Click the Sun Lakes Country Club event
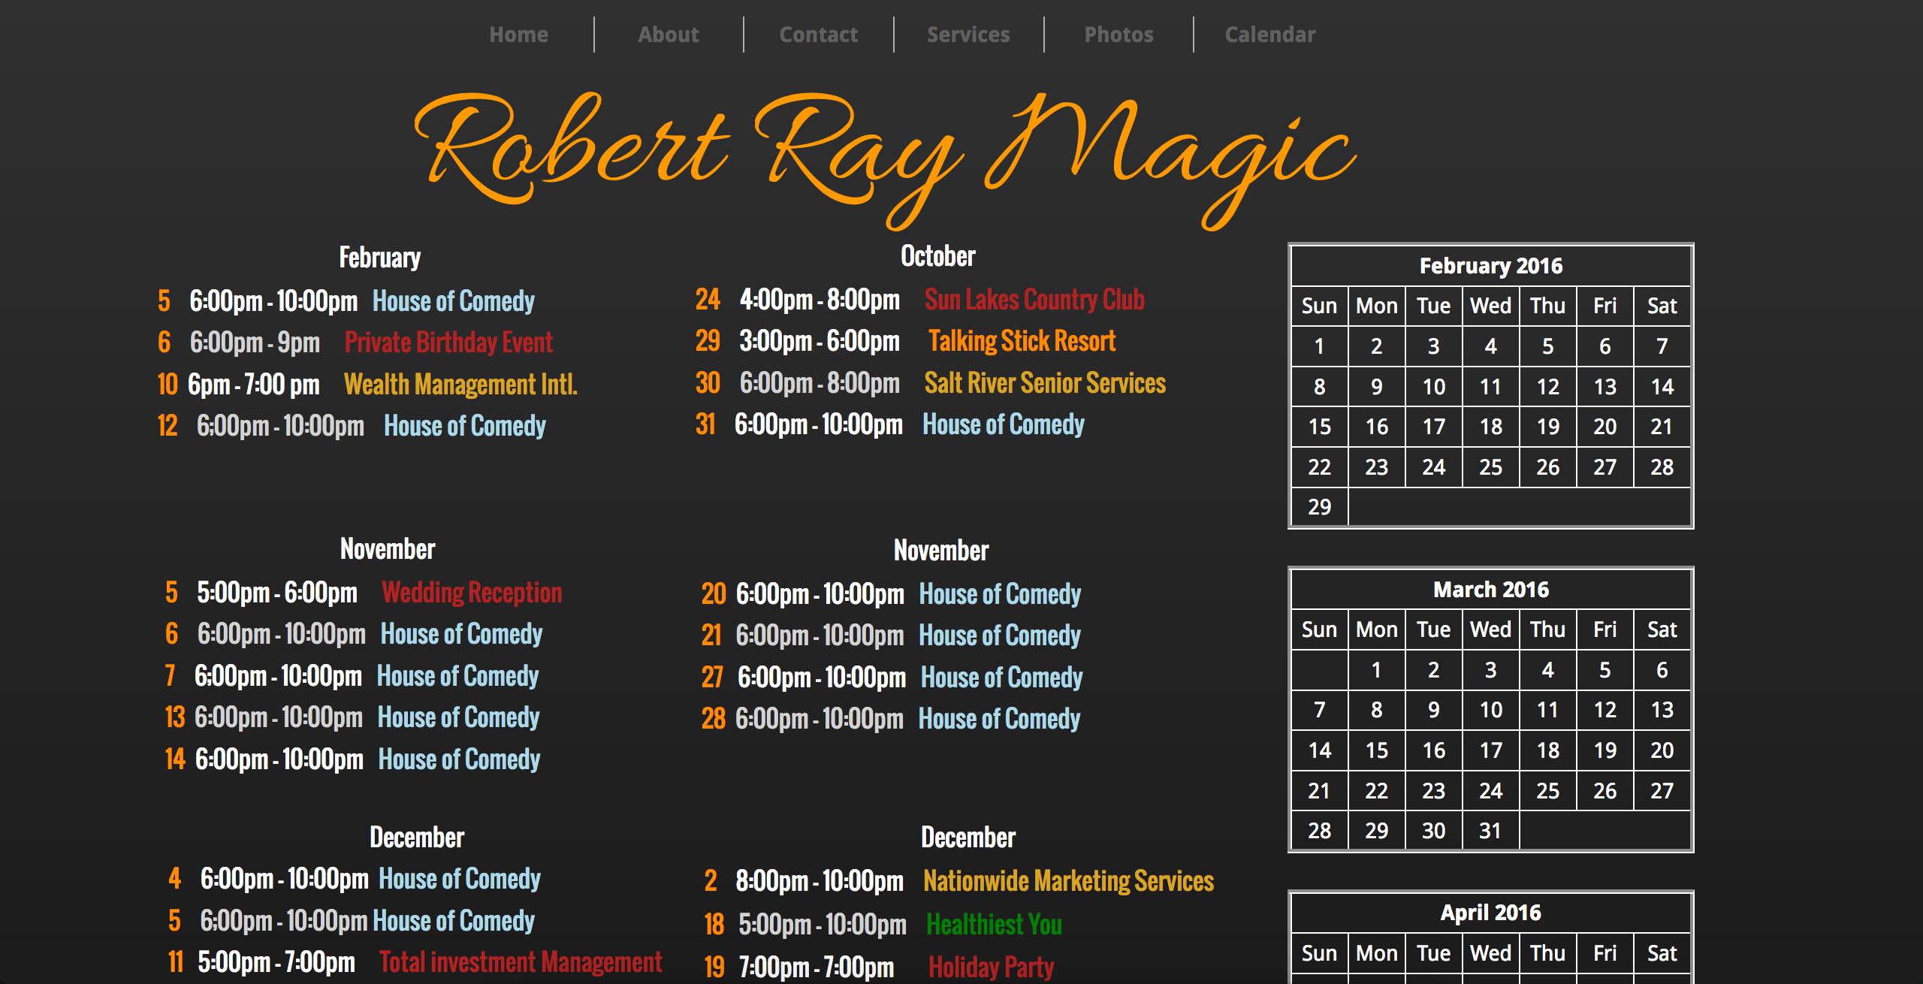The height and width of the screenshot is (984, 1923). (x=1034, y=300)
